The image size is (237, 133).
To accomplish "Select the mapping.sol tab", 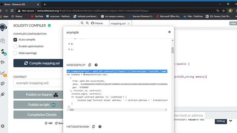I will click(118, 24).
